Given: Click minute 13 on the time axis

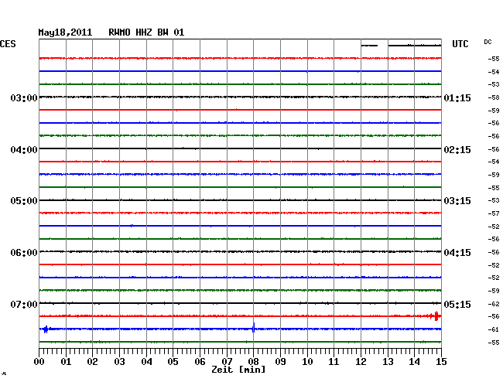Looking at the screenshot, I should 388,362.
